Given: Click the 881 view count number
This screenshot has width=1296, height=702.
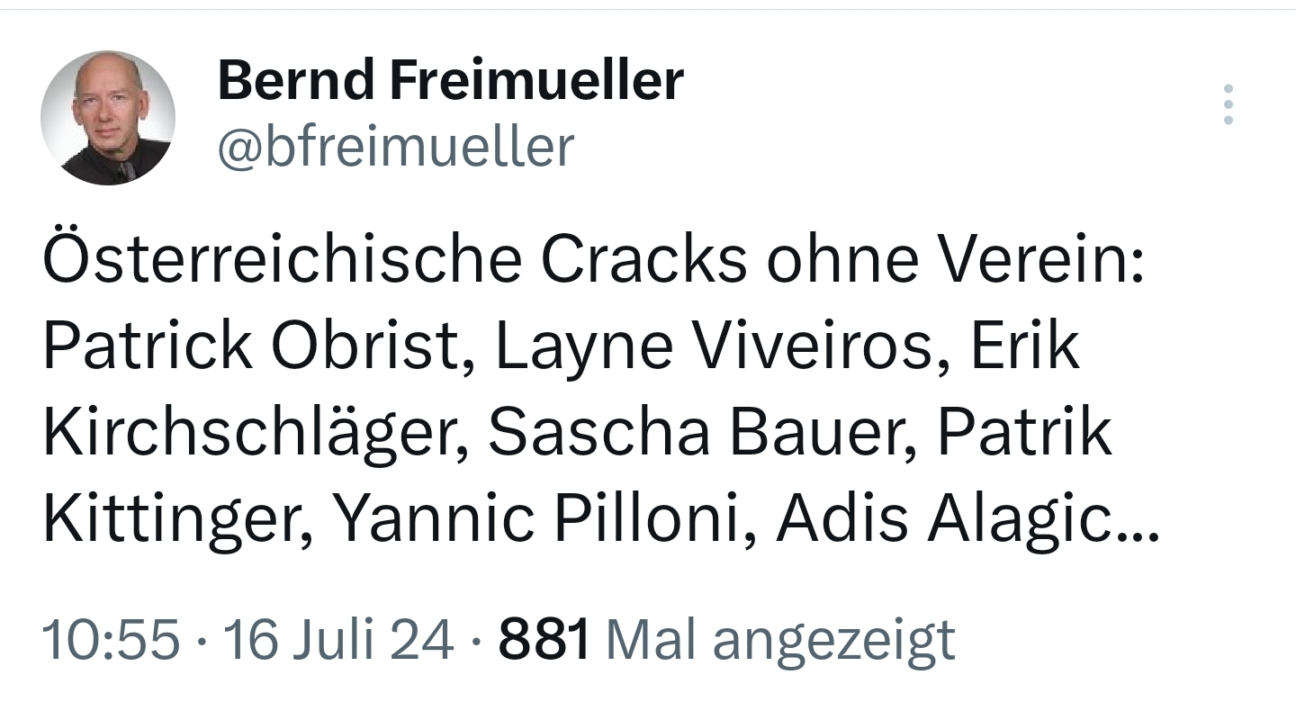Looking at the screenshot, I should 544,640.
